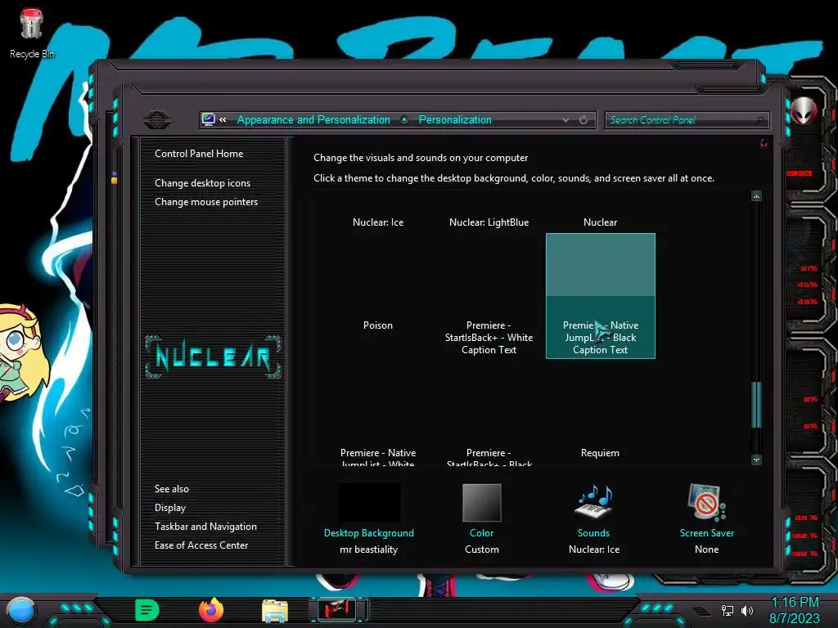Open Ease of Access Center
The image size is (838, 628).
[201, 545]
